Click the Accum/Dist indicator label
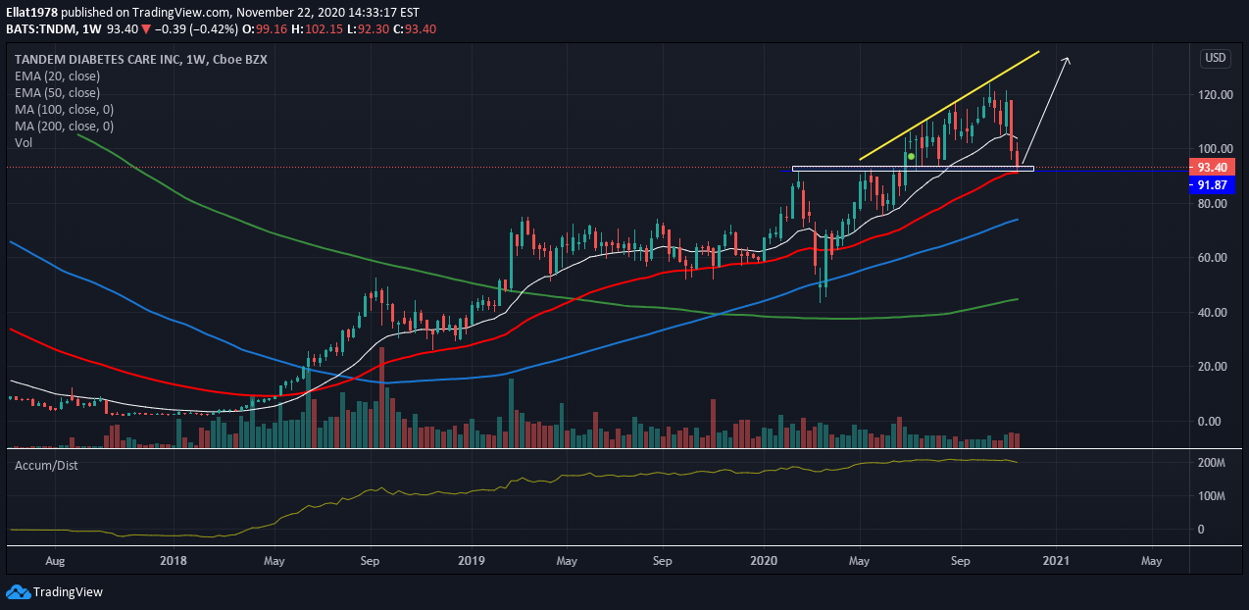Screen dimensions: 1249x610 pos(46,465)
